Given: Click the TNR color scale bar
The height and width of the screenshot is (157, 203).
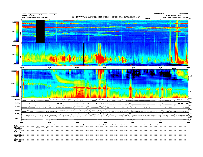Looking at the screenshot, I should click(x=17, y=84).
